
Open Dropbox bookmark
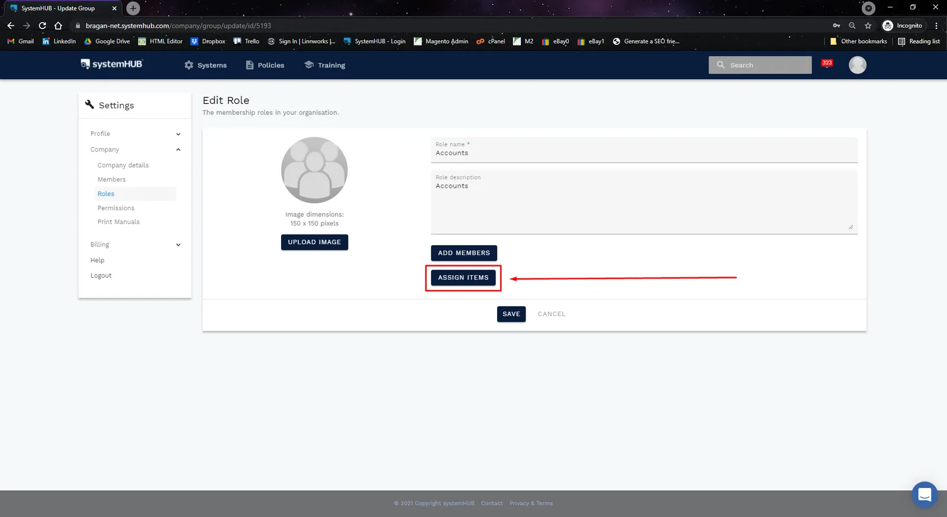(208, 41)
